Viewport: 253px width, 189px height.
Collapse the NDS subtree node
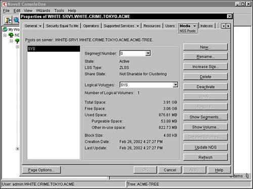click(x=11, y=41)
